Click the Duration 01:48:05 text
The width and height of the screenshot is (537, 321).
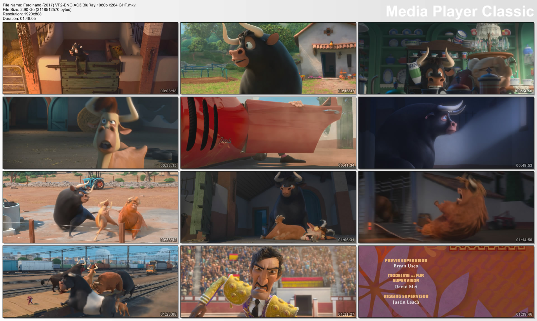tap(19, 18)
